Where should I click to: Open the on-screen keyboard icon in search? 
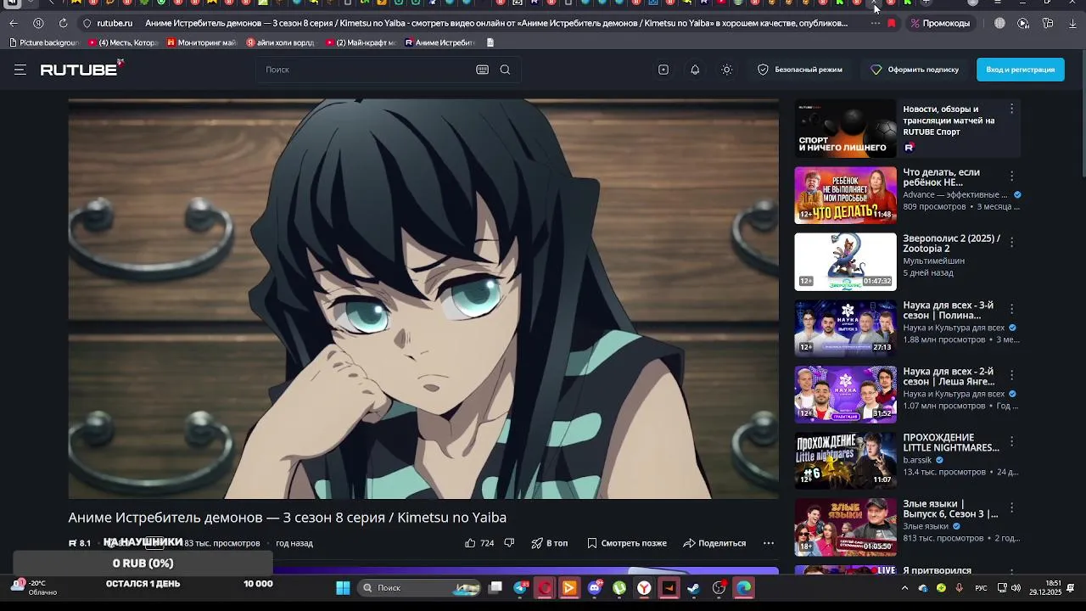pos(483,70)
